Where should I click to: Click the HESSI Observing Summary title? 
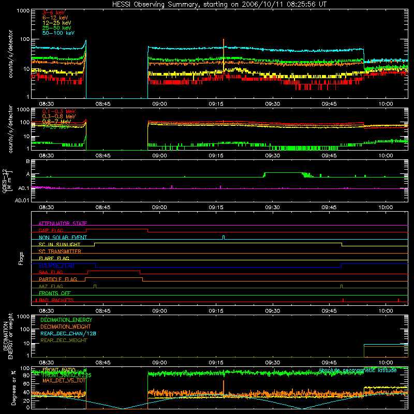point(219,4)
